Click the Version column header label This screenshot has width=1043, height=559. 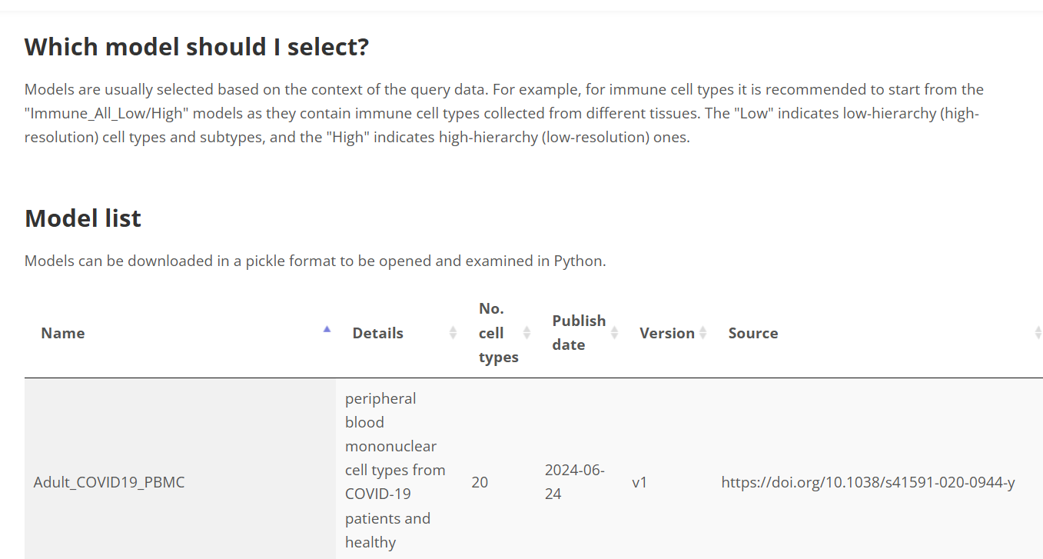tap(666, 333)
